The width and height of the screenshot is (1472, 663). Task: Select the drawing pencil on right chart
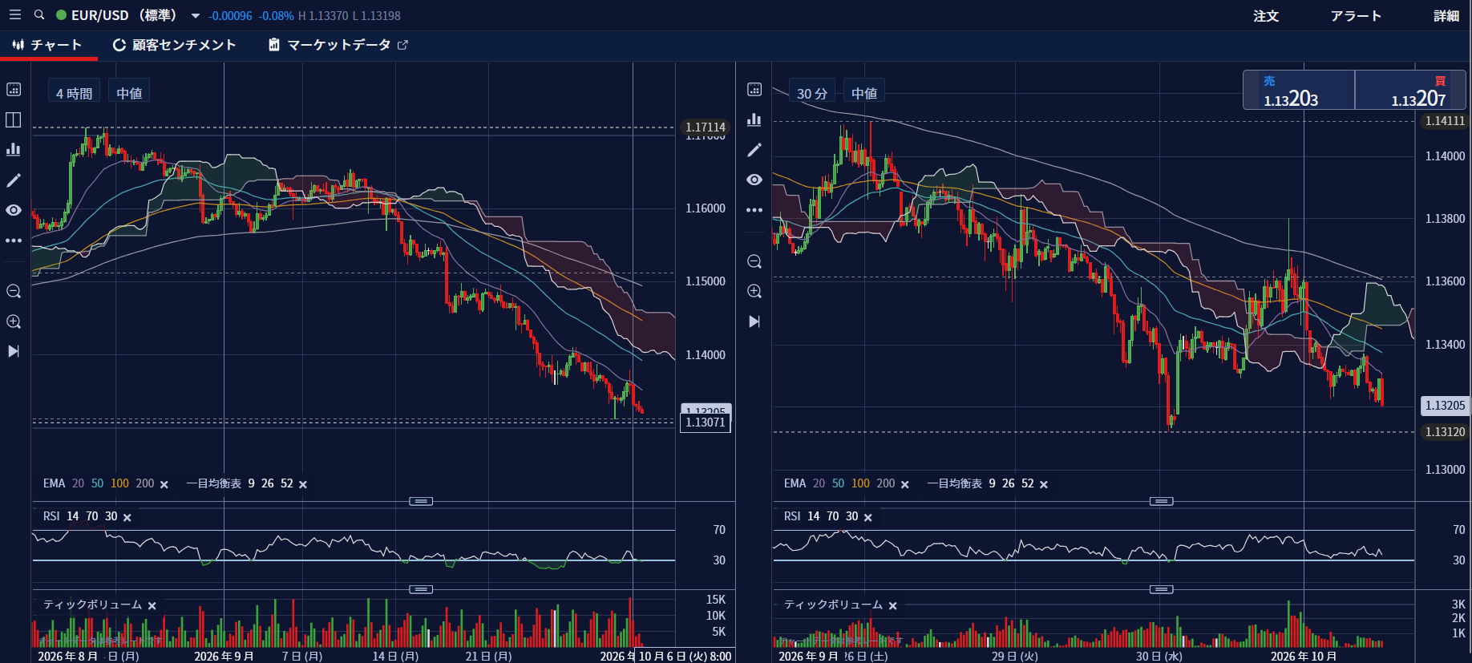pyautogui.click(x=754, y=150)
